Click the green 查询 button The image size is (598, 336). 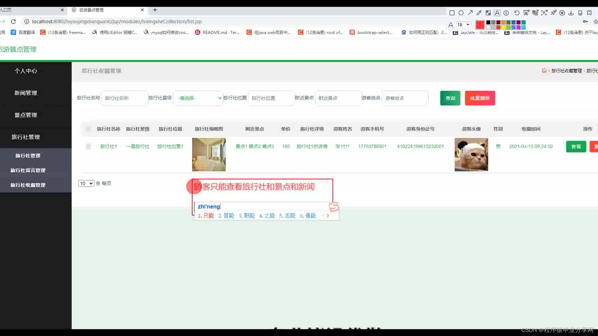point(450,98)
